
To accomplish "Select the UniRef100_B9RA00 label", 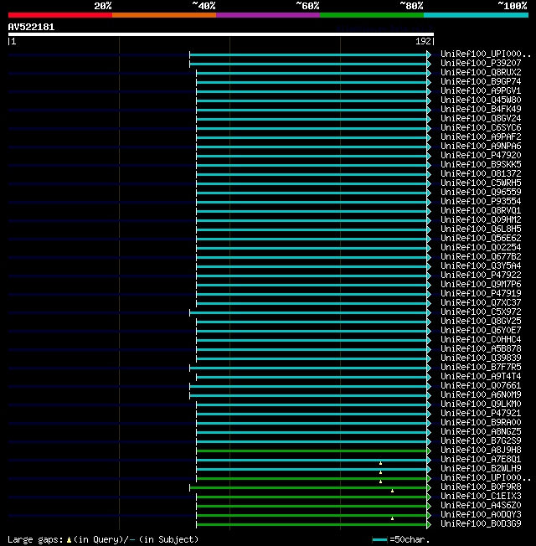I will [481, 422].
